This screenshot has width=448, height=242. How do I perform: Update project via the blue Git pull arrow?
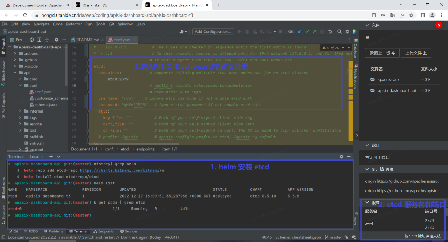tap(300, 31)
